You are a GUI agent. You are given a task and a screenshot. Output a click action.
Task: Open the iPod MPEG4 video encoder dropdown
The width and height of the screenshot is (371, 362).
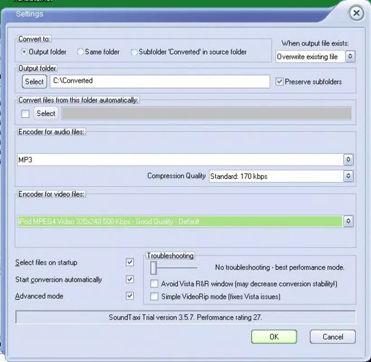coord(185,221)
